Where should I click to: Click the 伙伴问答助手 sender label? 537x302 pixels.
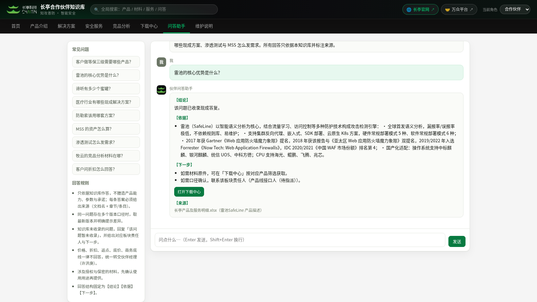point(181,89)
